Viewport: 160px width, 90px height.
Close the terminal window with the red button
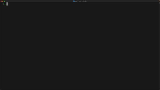click(x=1, y=1)
